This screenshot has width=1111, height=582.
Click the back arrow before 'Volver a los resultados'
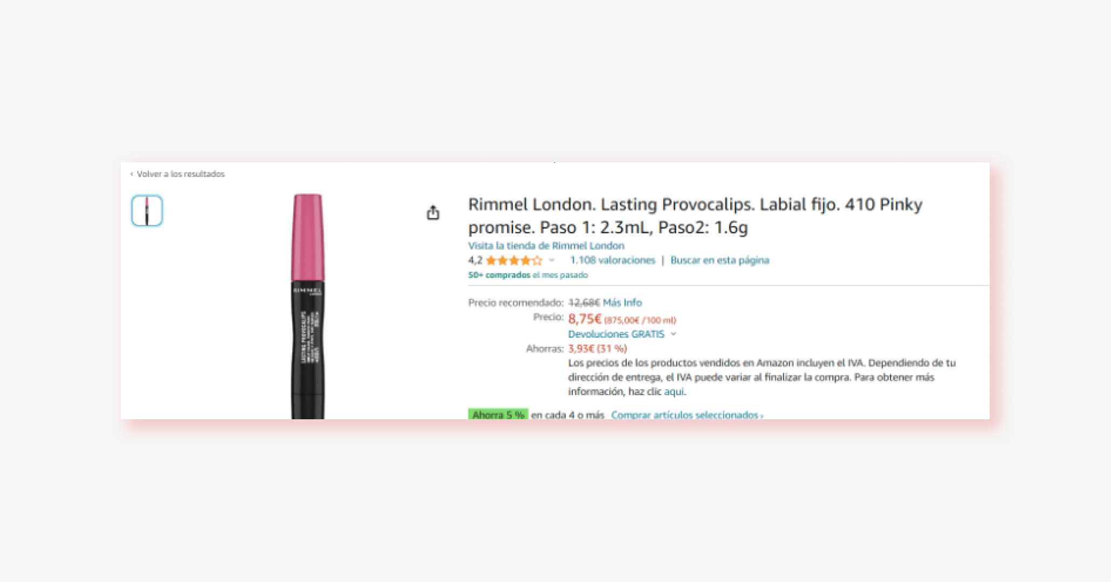click(x=131, y=174)
